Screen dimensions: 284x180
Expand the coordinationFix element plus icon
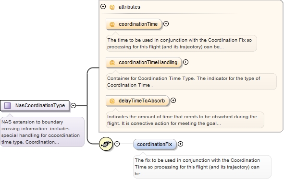180,144
